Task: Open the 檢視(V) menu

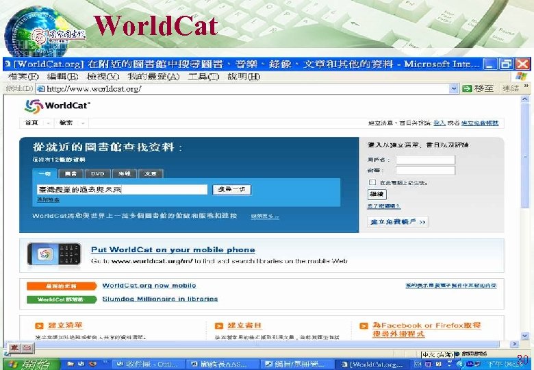Action: [103, 77]
